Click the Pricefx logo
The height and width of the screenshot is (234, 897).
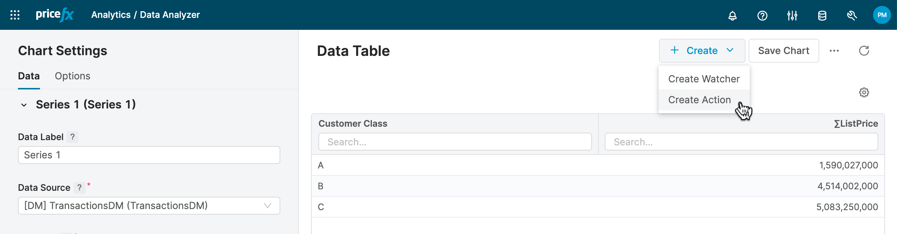(x=55, y=15)
